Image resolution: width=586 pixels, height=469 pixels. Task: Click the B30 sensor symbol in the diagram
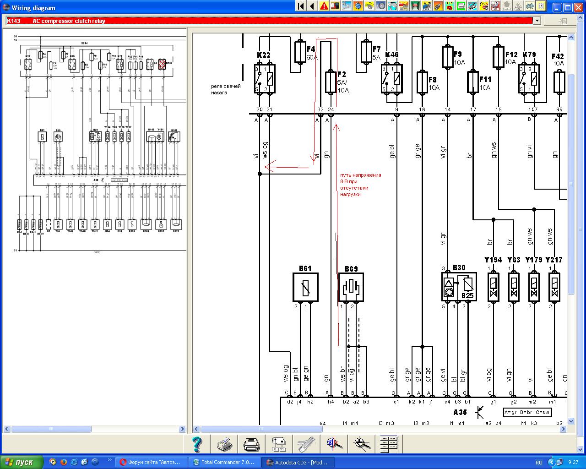coord(459,287)
